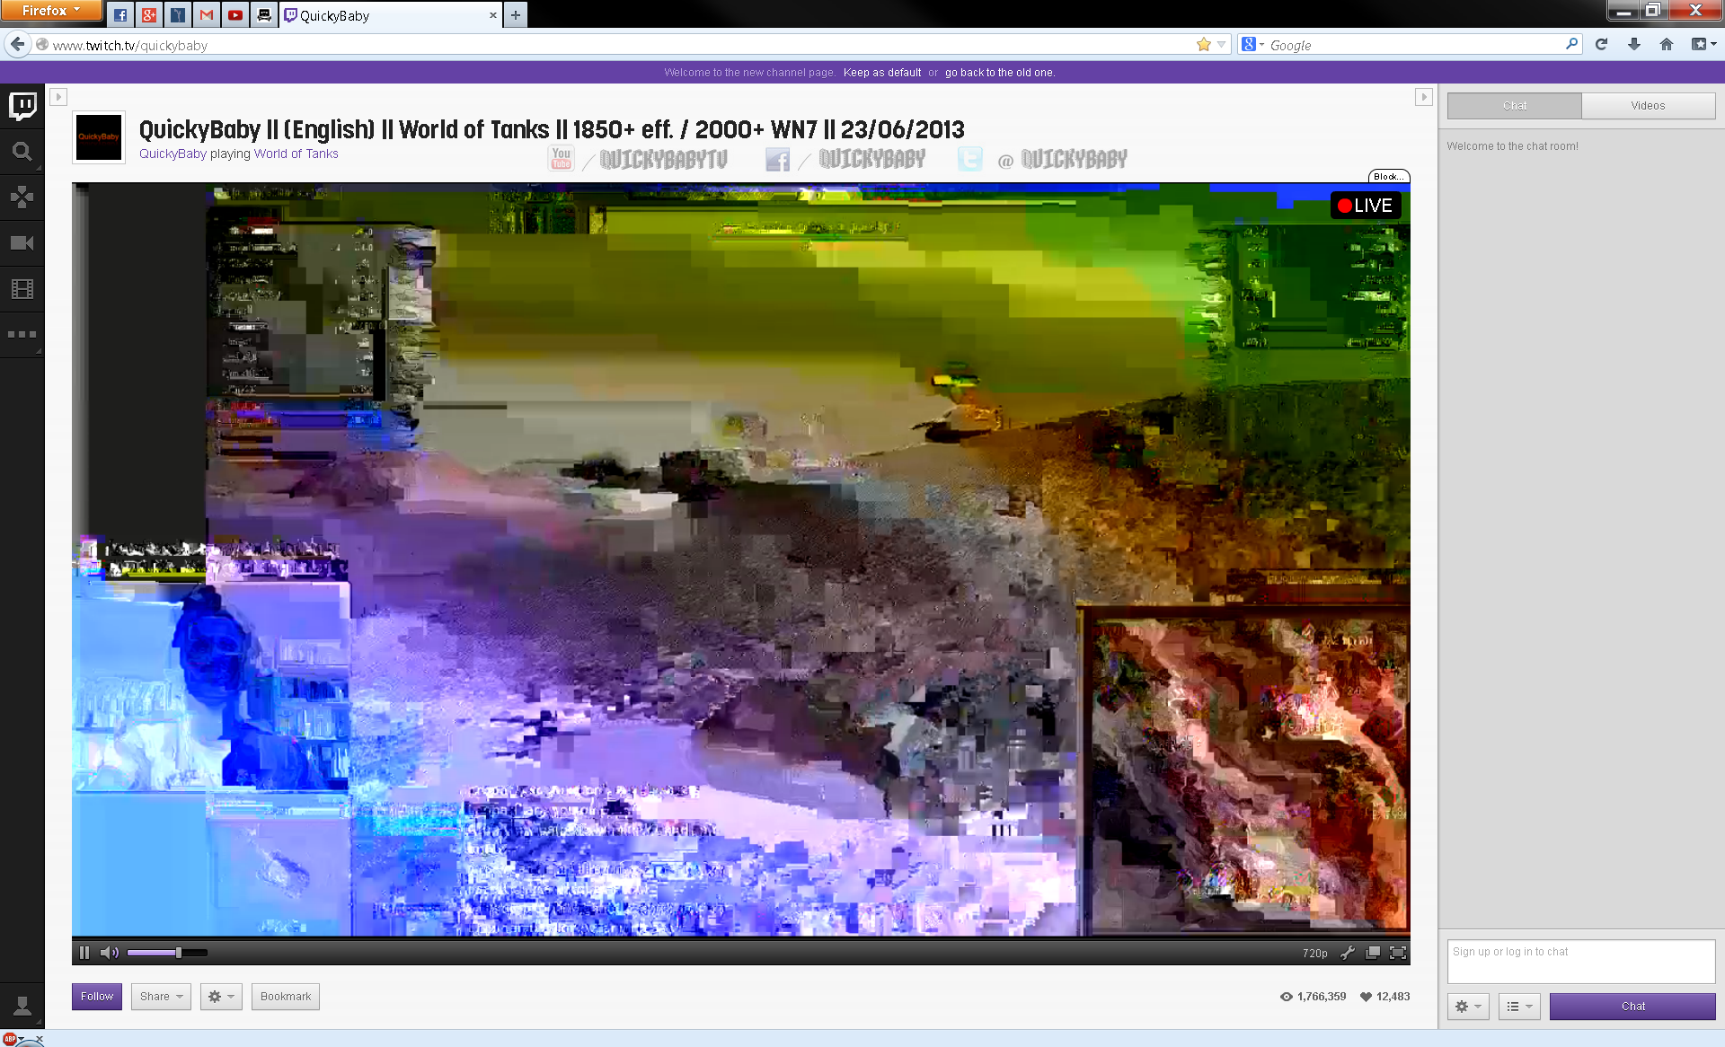Open QuickyBabyTV YouTube banner link
The height and width of the screenshot is (1047, 1725).
(x=638, y=159)
